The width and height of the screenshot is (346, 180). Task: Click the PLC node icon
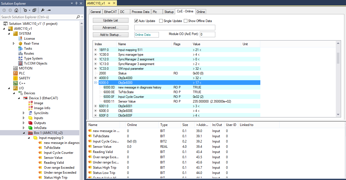[15, 73]
